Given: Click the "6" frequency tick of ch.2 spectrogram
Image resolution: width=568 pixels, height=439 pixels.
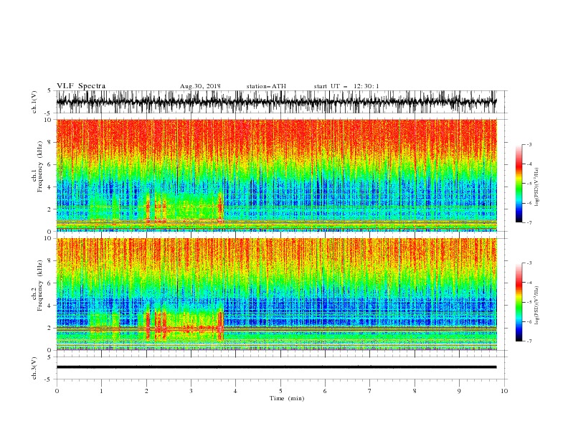Looking at the screenshot, I should click(x=50, y=283).
